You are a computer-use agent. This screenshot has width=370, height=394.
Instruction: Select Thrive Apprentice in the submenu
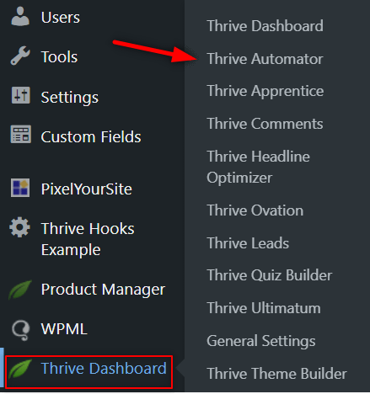click(265, 92)
